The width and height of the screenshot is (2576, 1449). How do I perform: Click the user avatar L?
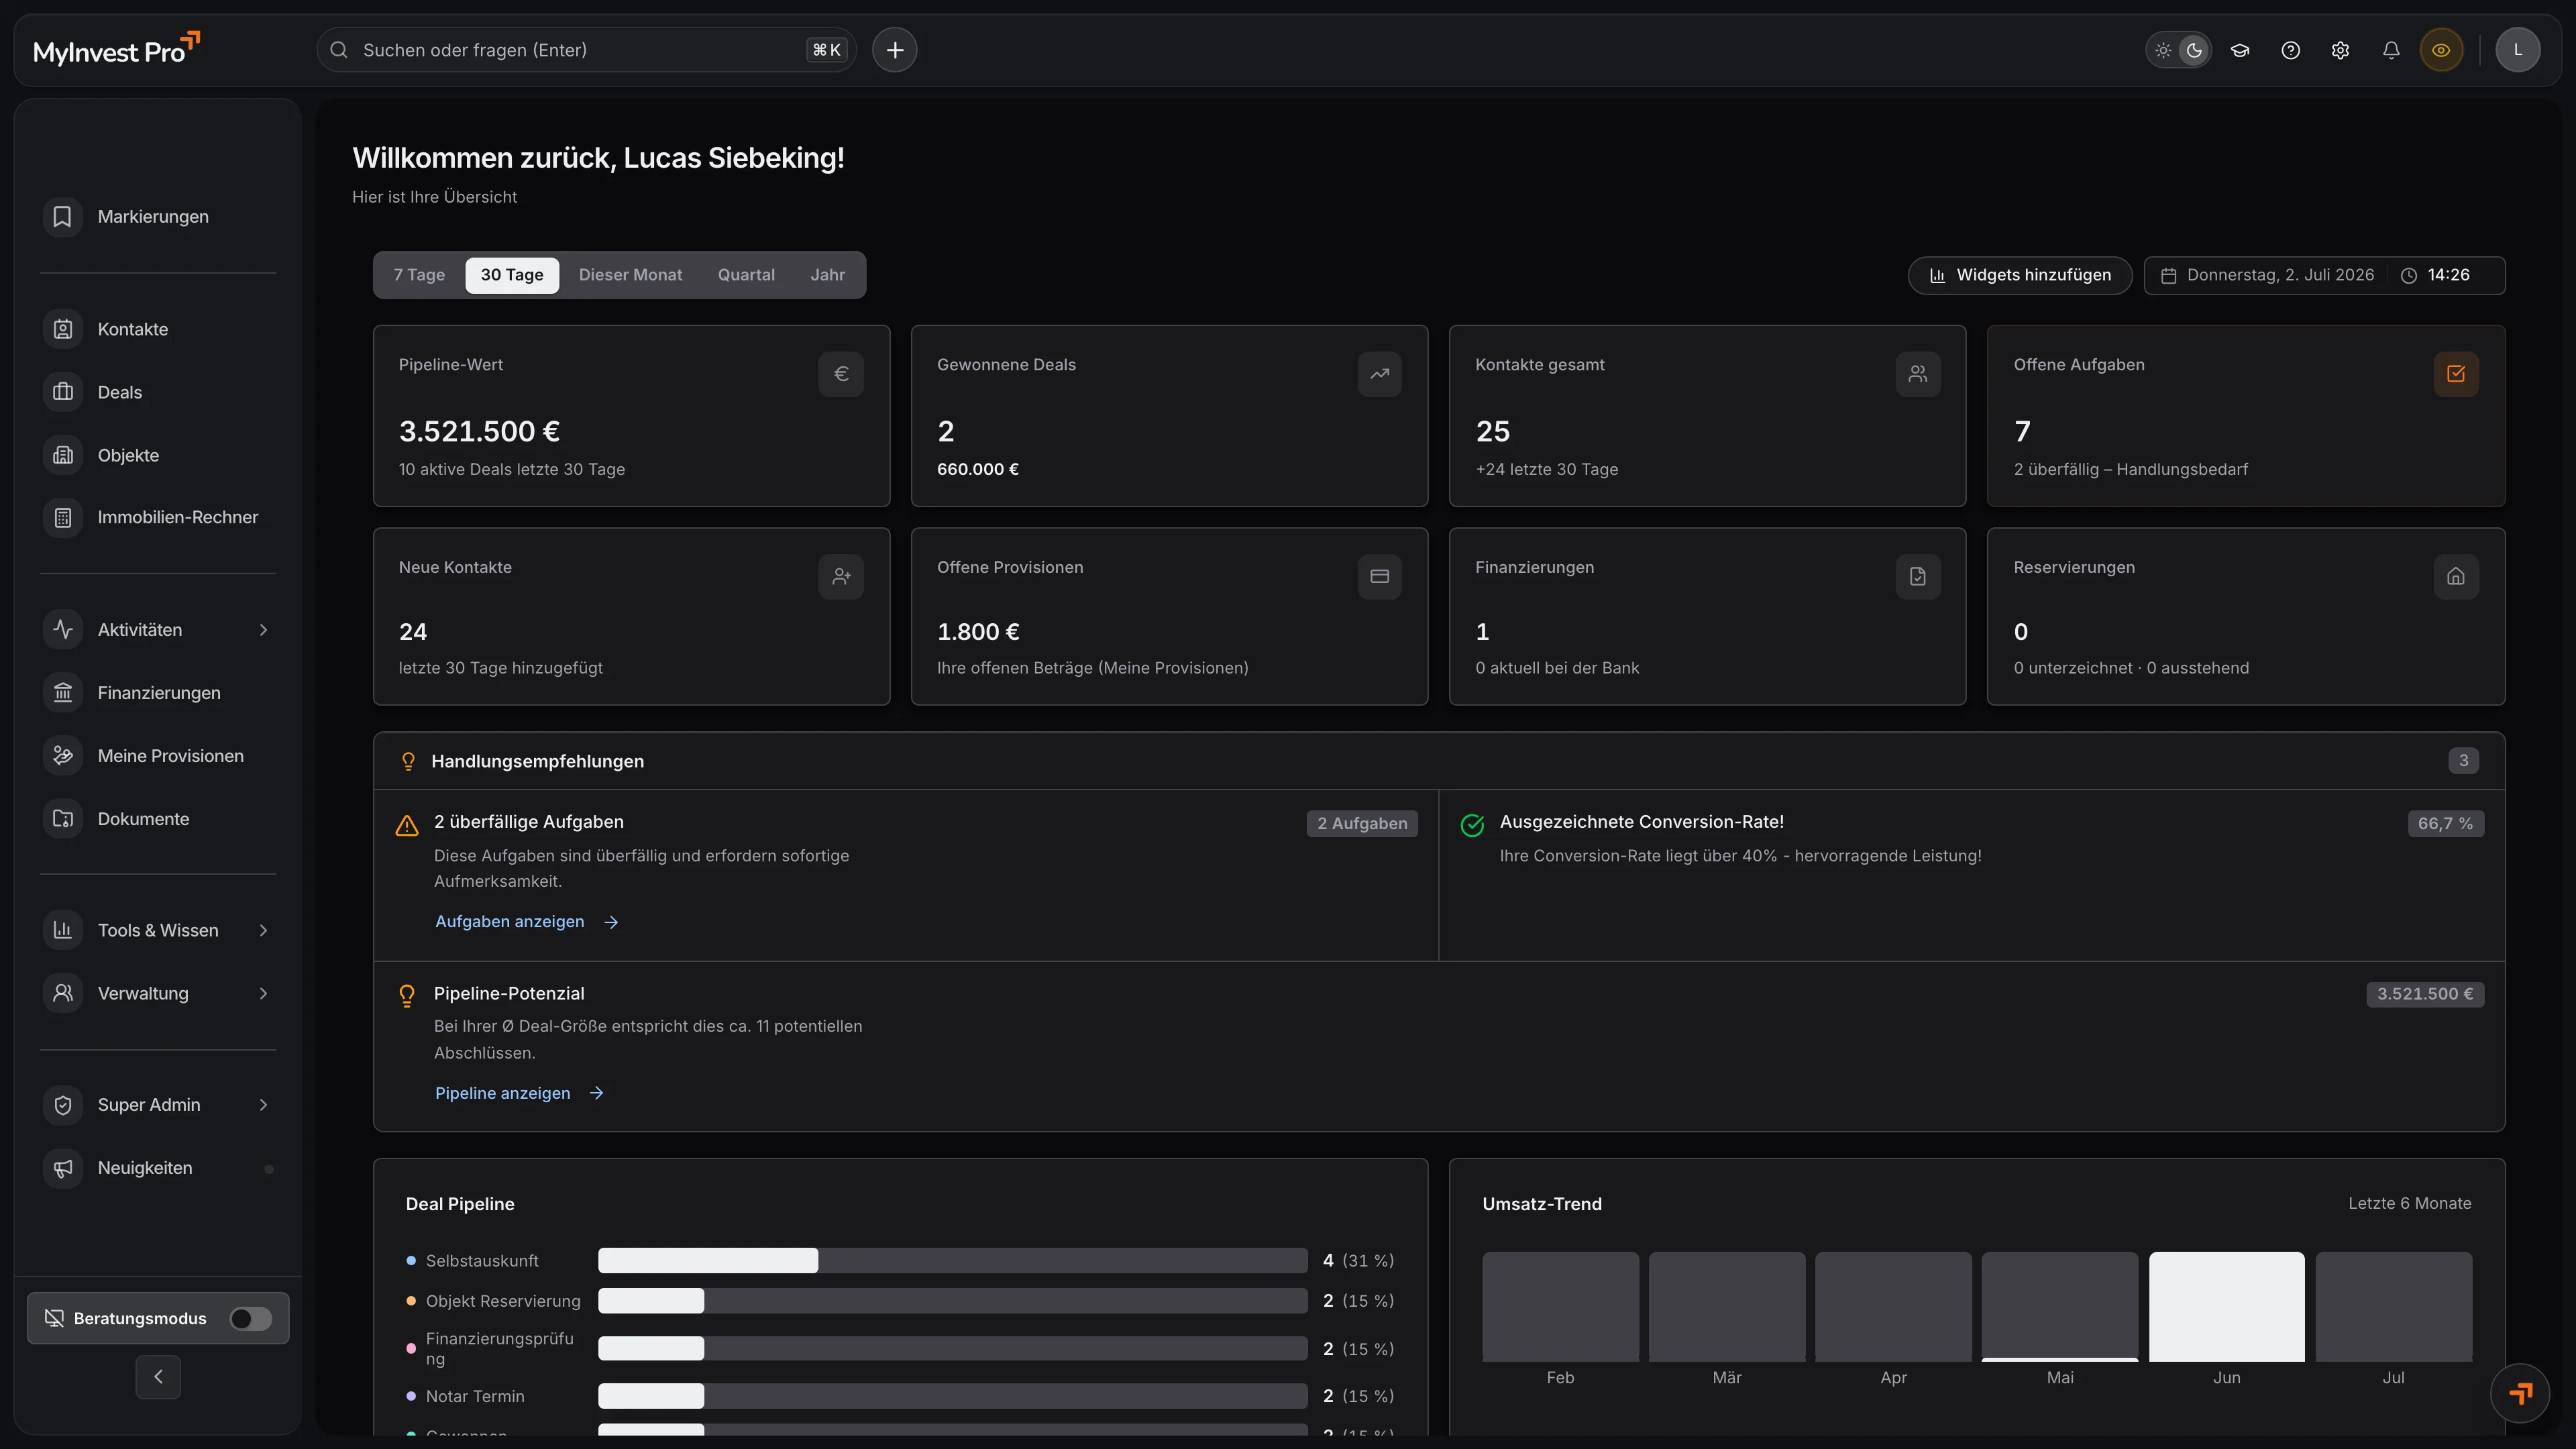tap(2517, 50)
